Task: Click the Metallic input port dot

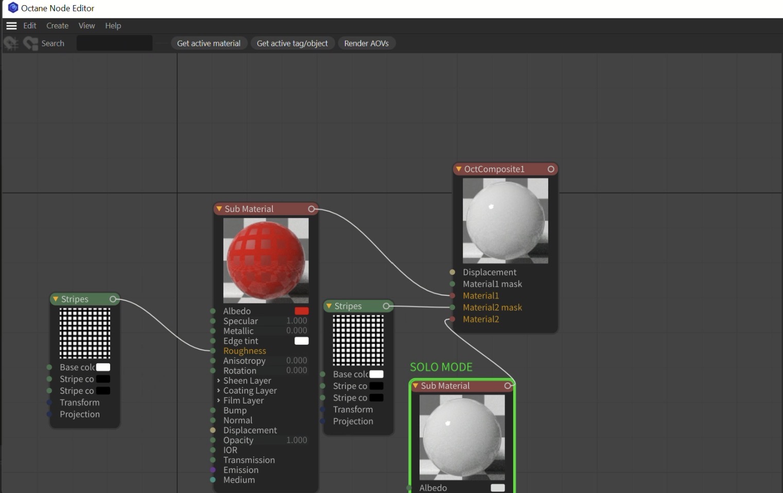Action: click(x=213, y=331)
